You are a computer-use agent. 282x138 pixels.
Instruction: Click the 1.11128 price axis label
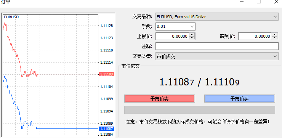(x=107, y=26)
